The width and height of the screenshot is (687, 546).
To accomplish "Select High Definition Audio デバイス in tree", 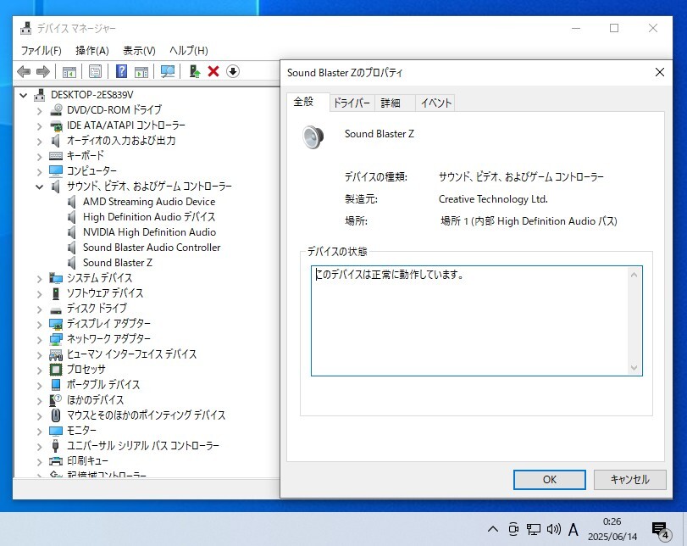I will point(149,217).
